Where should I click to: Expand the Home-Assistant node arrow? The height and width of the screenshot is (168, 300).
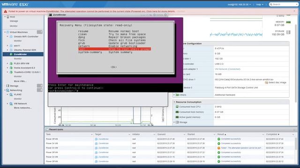click(7, 68)
